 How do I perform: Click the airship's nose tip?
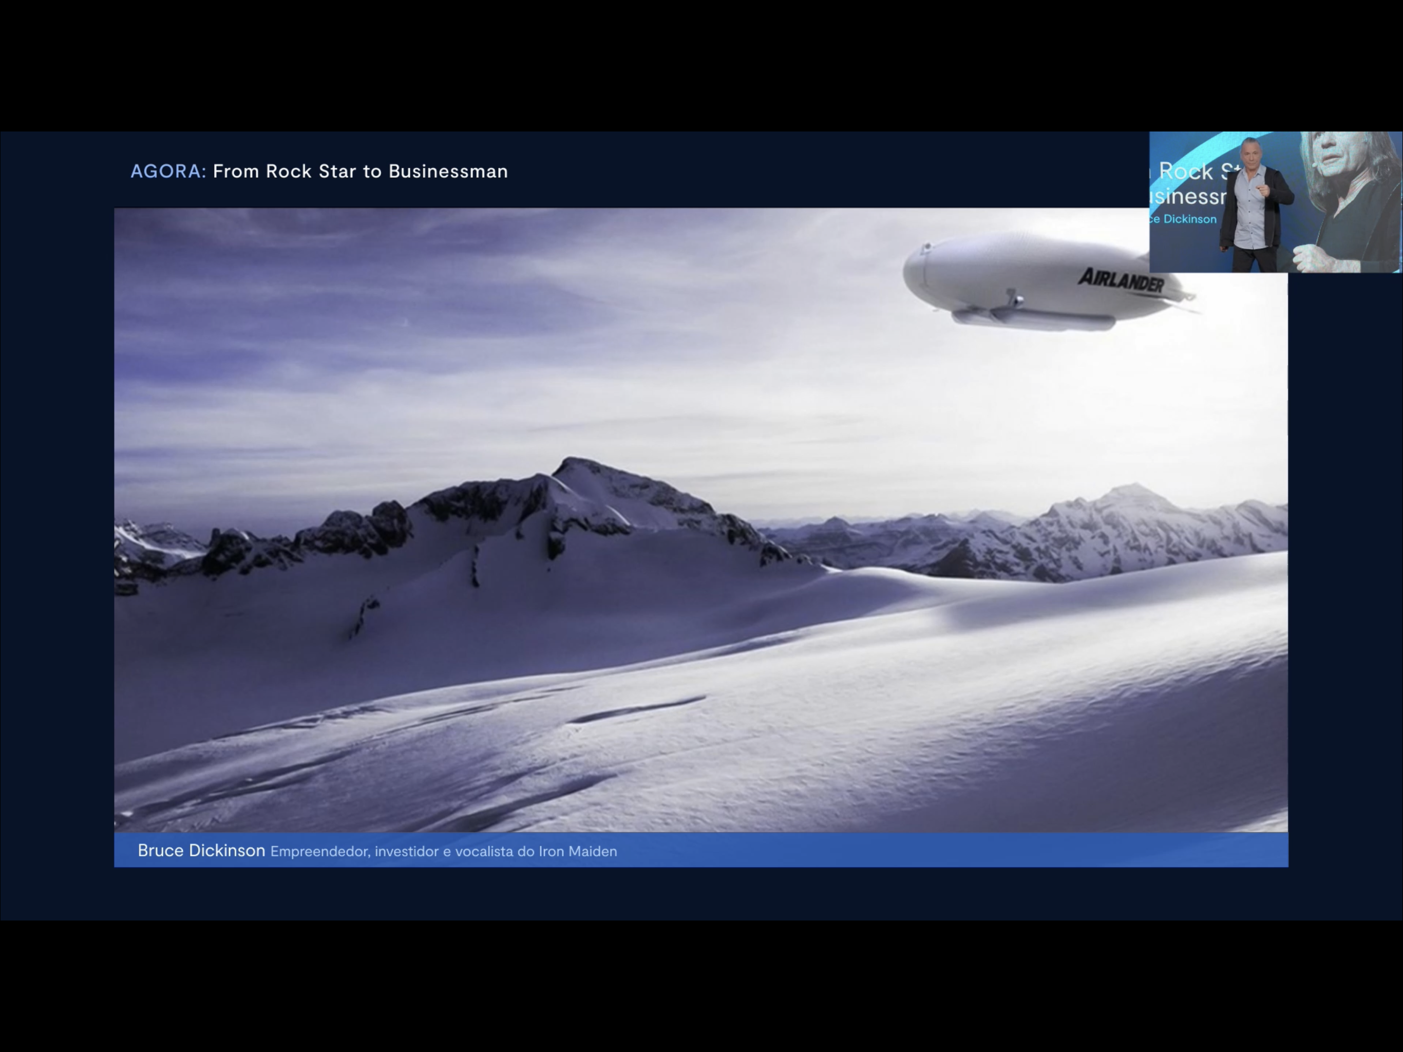pos(908,274)
